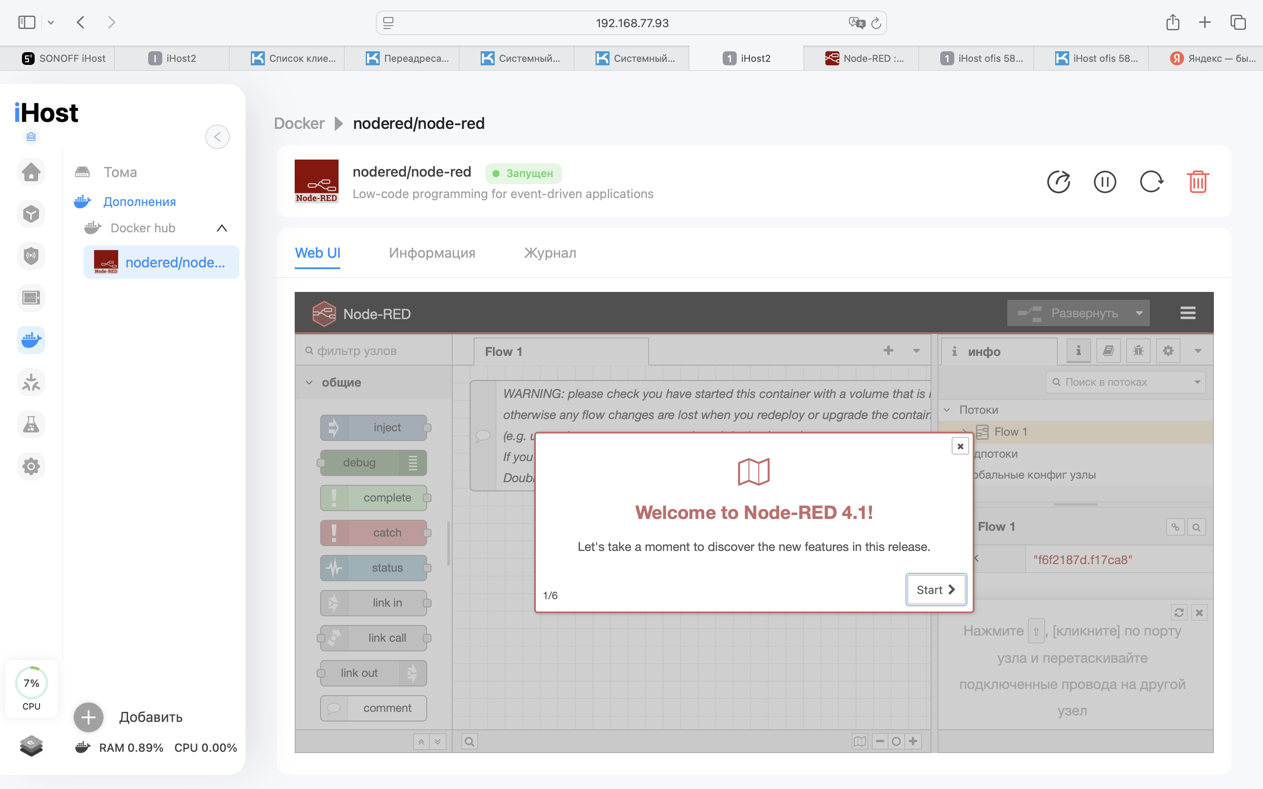Collapse the iHost side panel arrow

click(217, 137)
